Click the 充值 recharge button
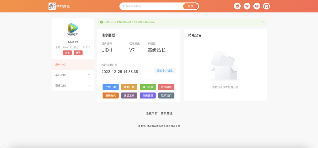Viewport: 318px width, 148px height. pos(67,52)
